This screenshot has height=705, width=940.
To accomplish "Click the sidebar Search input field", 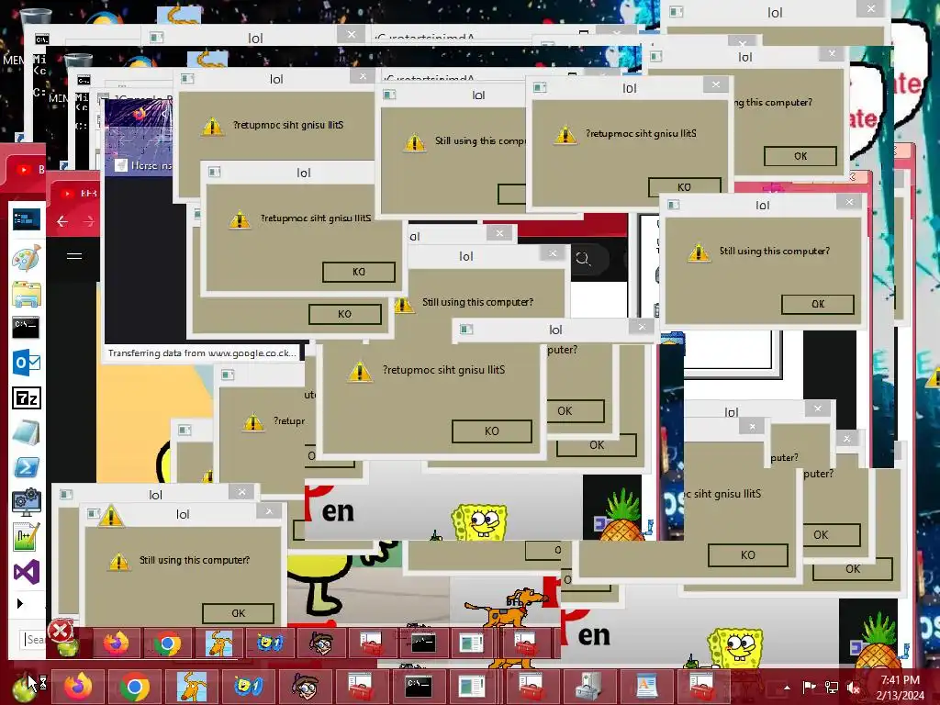I will point(33,640).
